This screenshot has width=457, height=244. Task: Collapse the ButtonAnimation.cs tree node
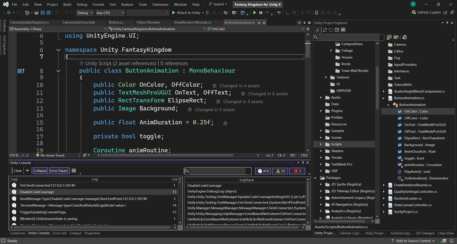tap(383, 98)
